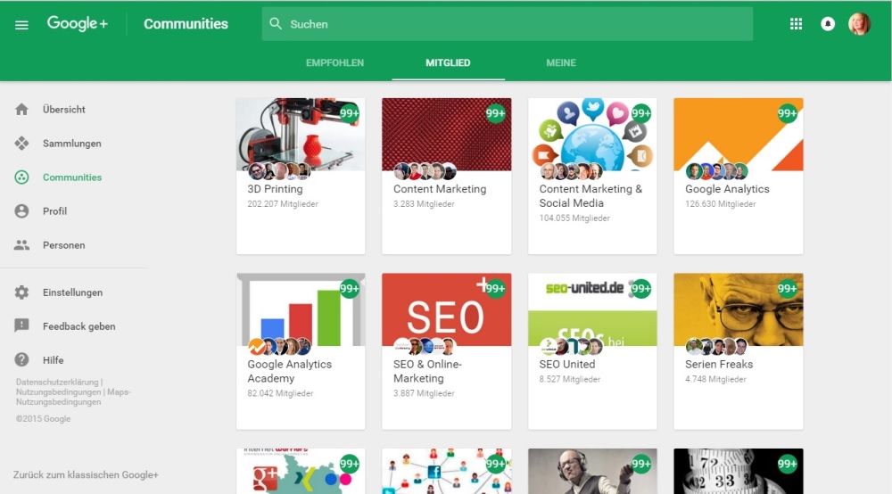Open the notifications bell

point(828,24)
